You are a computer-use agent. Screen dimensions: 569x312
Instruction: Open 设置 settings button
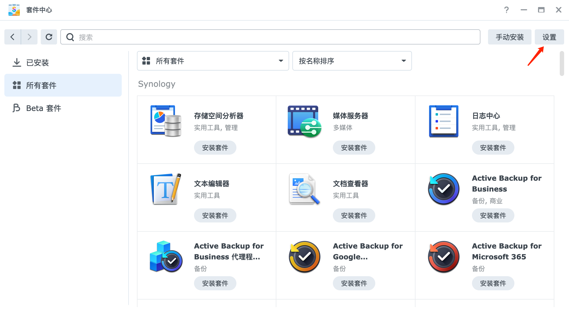[549, 37]
